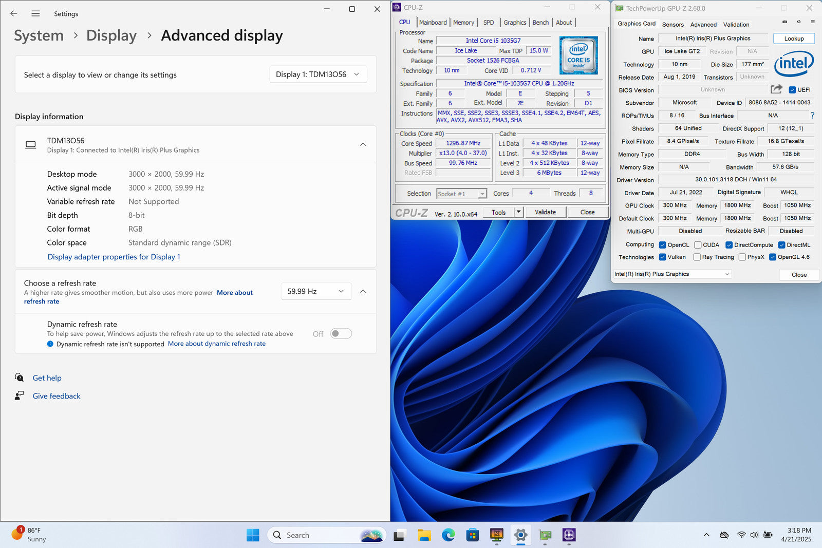
Task: Toggle the Dynamic refresh rate switch
Action: [x=341, y=334]
